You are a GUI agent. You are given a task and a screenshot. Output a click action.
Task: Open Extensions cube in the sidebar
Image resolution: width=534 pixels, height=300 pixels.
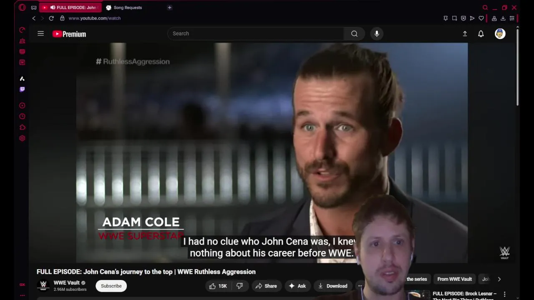tap(22, 127)
